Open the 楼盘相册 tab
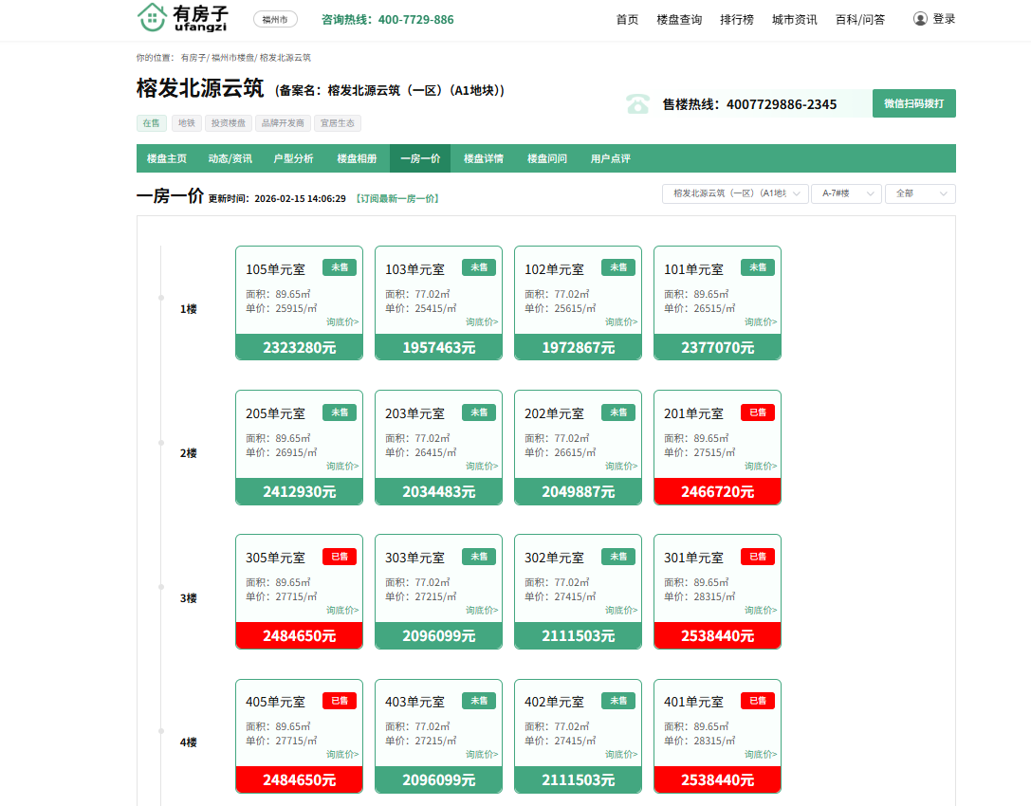 [357, 158]
